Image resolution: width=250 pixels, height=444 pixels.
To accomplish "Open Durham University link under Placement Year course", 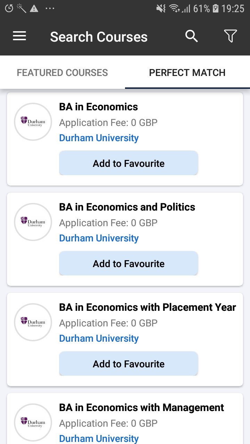I will [x=99, y=339].
